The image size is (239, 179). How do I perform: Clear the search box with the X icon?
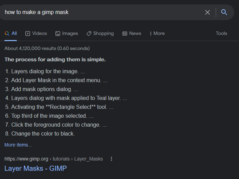click(208, 12)
